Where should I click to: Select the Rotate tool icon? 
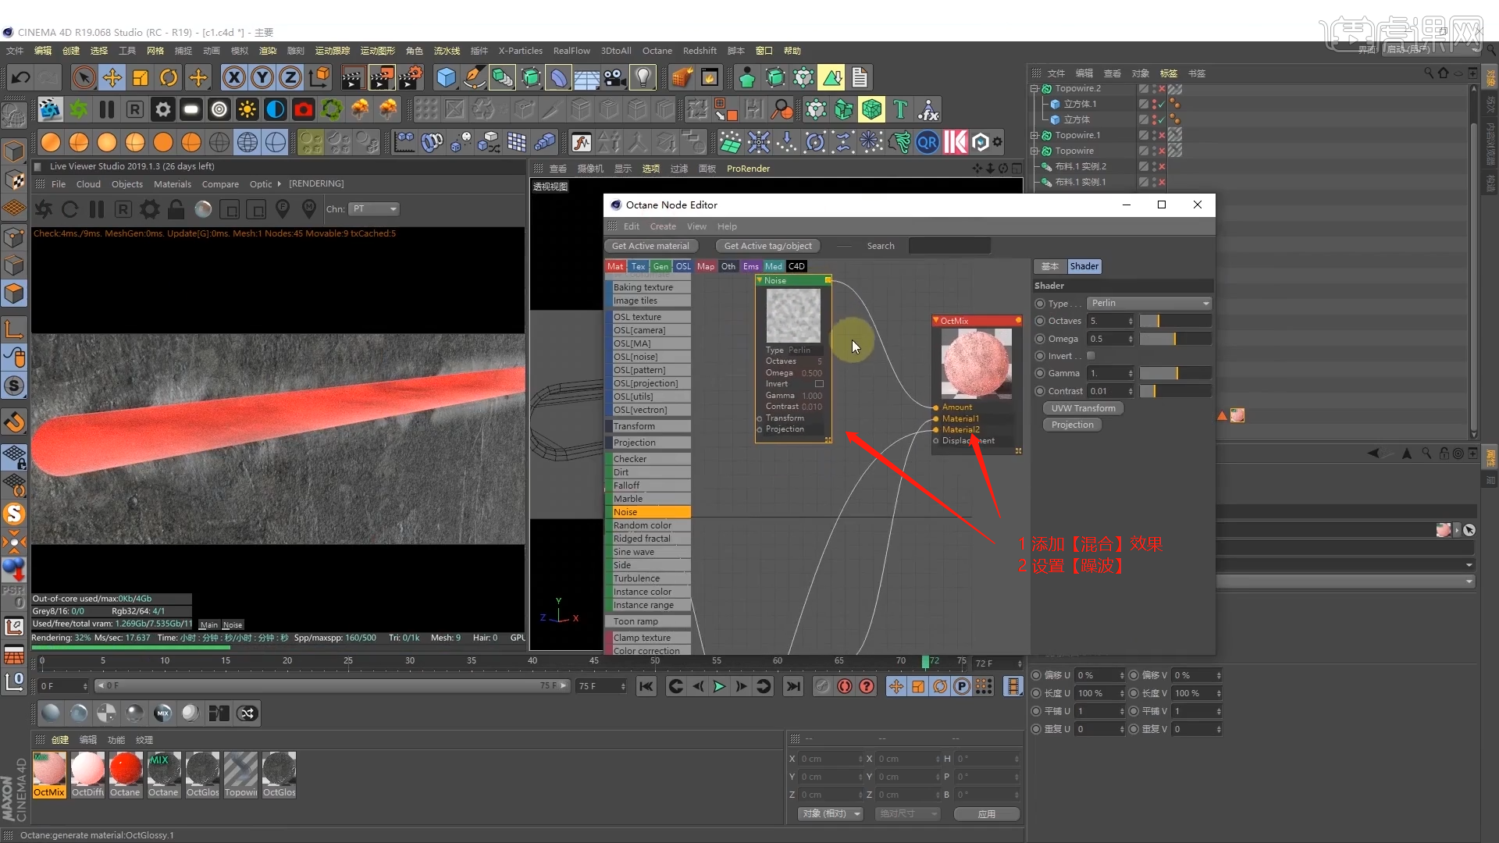click(169, 77)
